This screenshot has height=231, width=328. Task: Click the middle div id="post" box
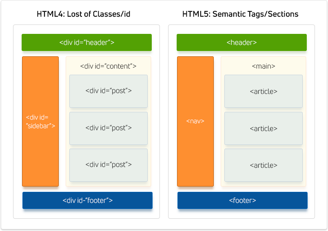pos(109,128)
